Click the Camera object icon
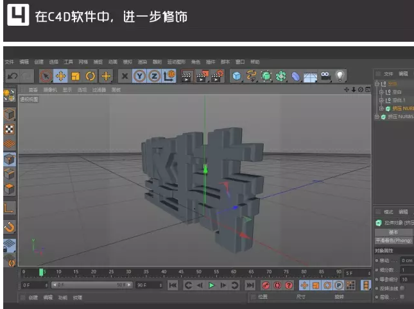This screenshot has width=414, height=309. tap(325, 76)
